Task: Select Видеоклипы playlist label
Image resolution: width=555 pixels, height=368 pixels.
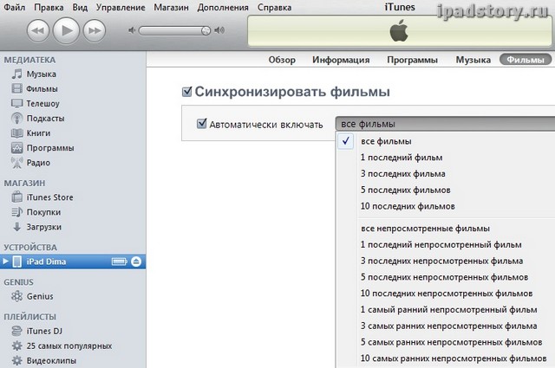Action: 51,361
